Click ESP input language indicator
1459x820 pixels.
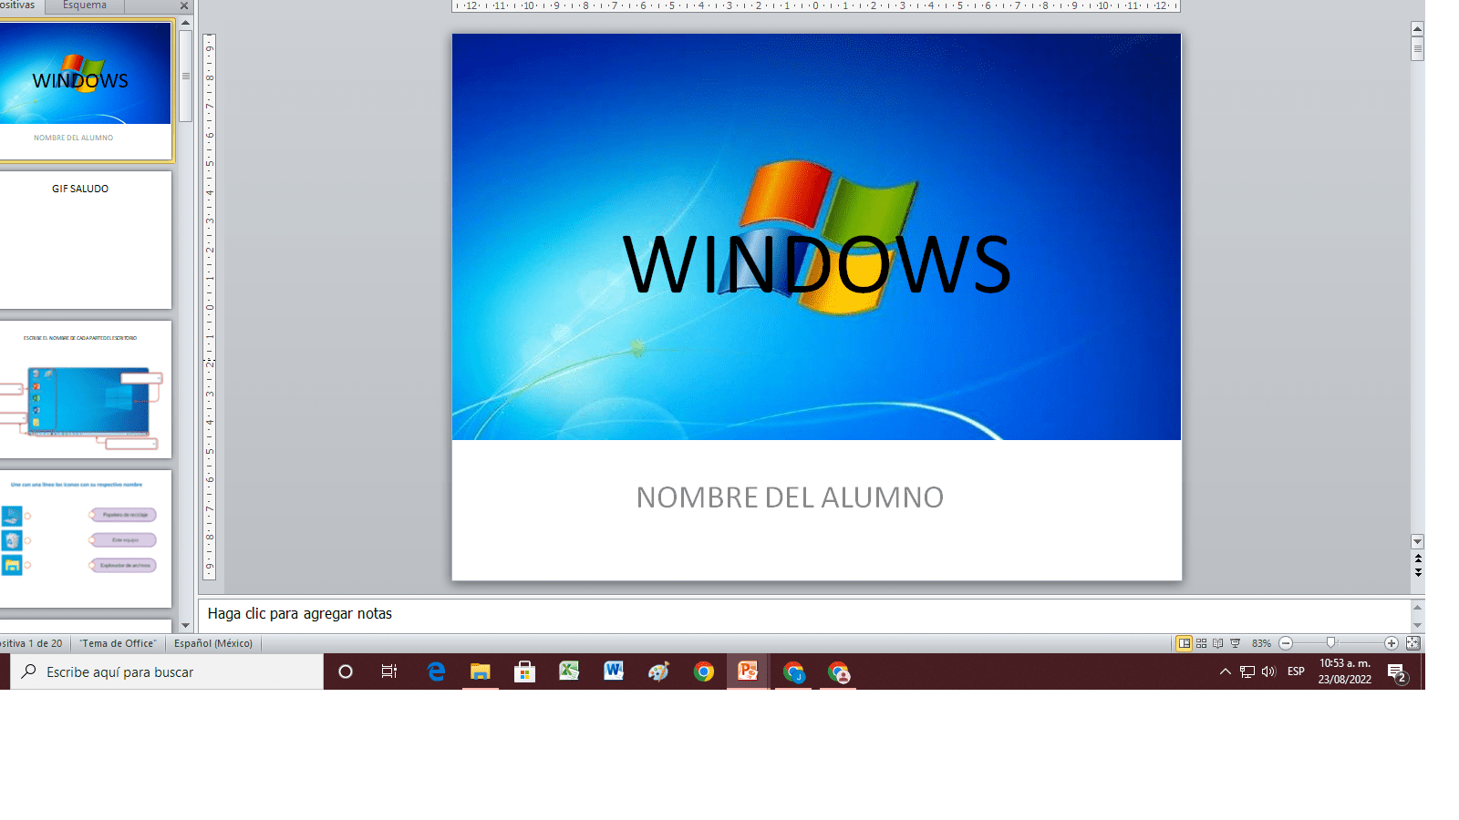pyautogui.click(x=1296, y=671)
